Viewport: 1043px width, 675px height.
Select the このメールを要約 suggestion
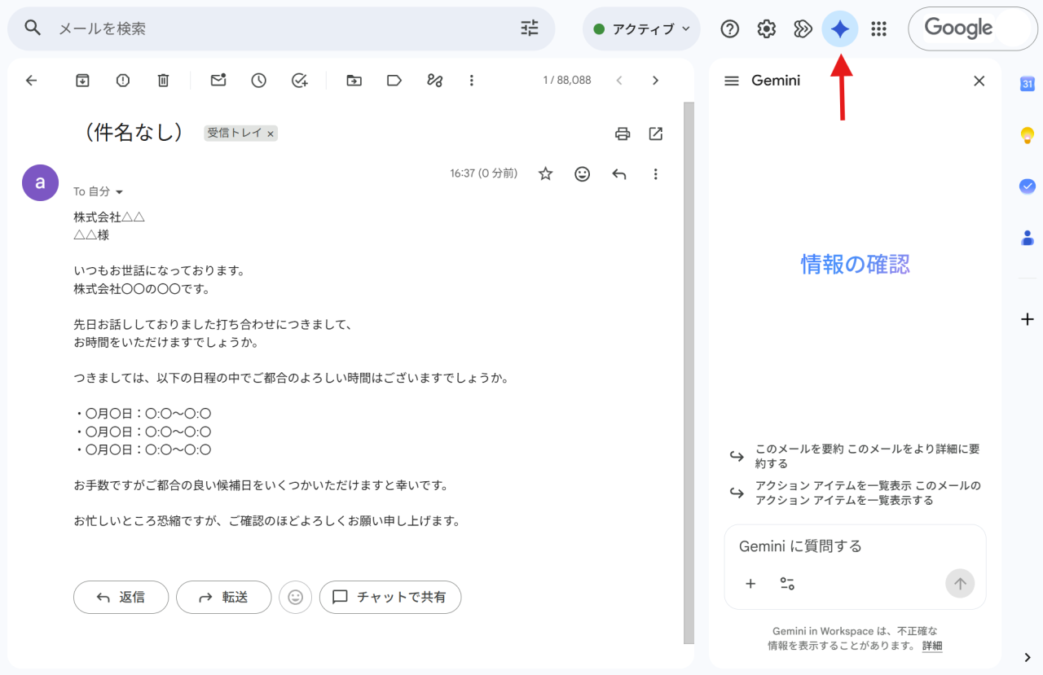857,456
